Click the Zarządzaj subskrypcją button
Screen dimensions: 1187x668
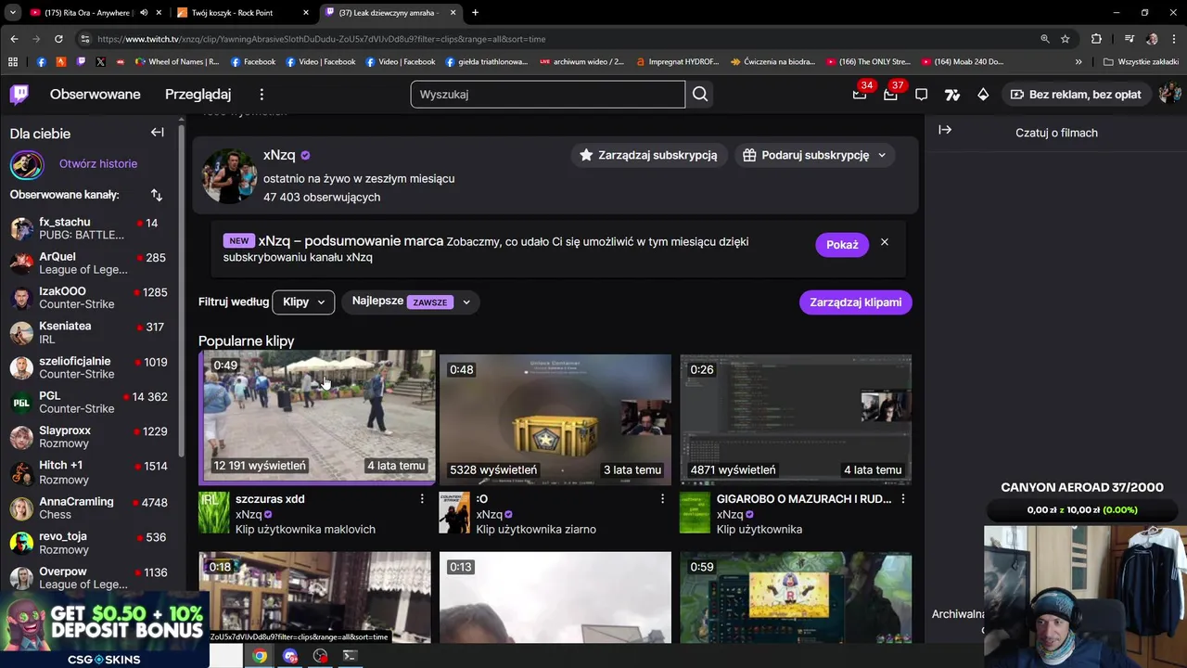click(x=648, y=155)
